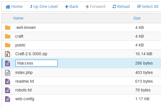The height and width of the screenshot is (107, 161).
Task: Select the public folder name
Action: 20,45
